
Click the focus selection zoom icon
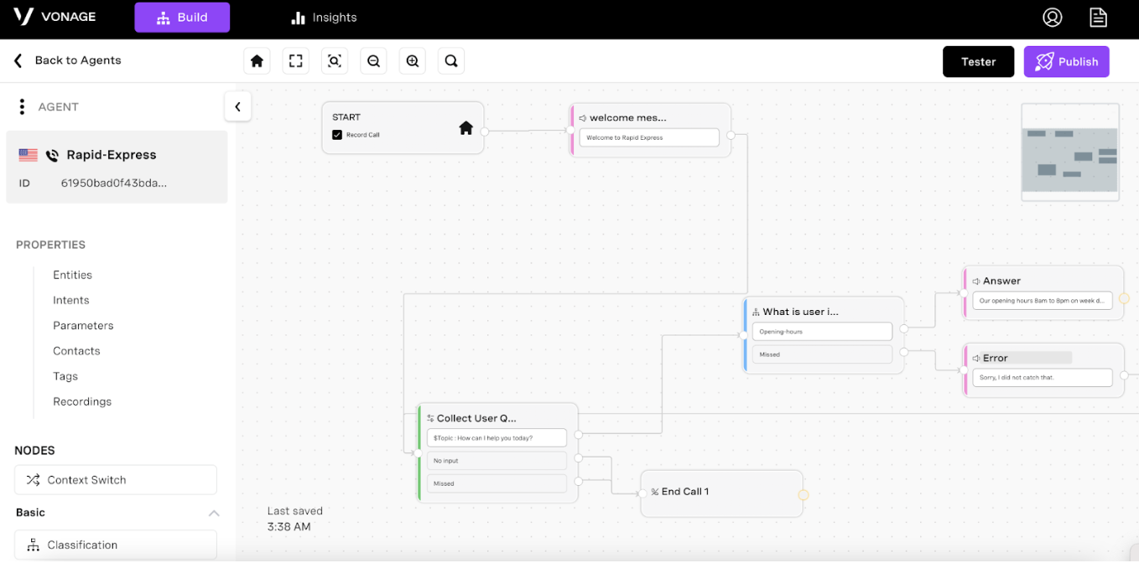tap(334, 61)
